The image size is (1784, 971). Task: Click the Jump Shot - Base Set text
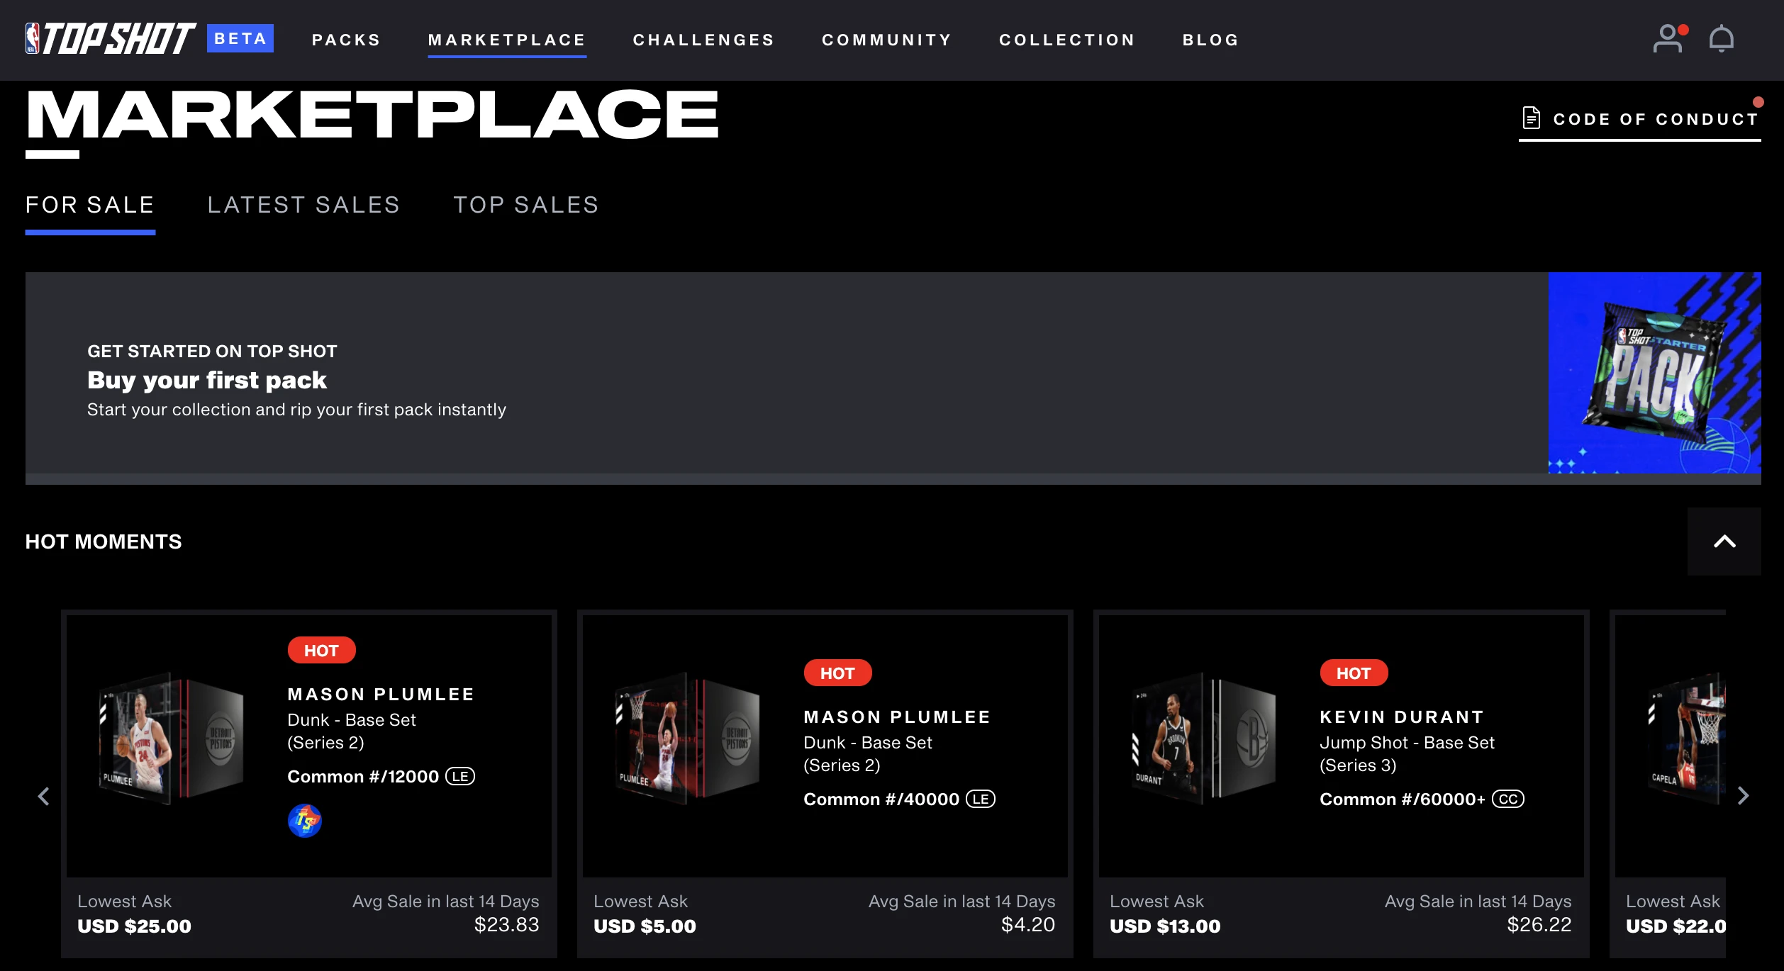pos(1407,743)
